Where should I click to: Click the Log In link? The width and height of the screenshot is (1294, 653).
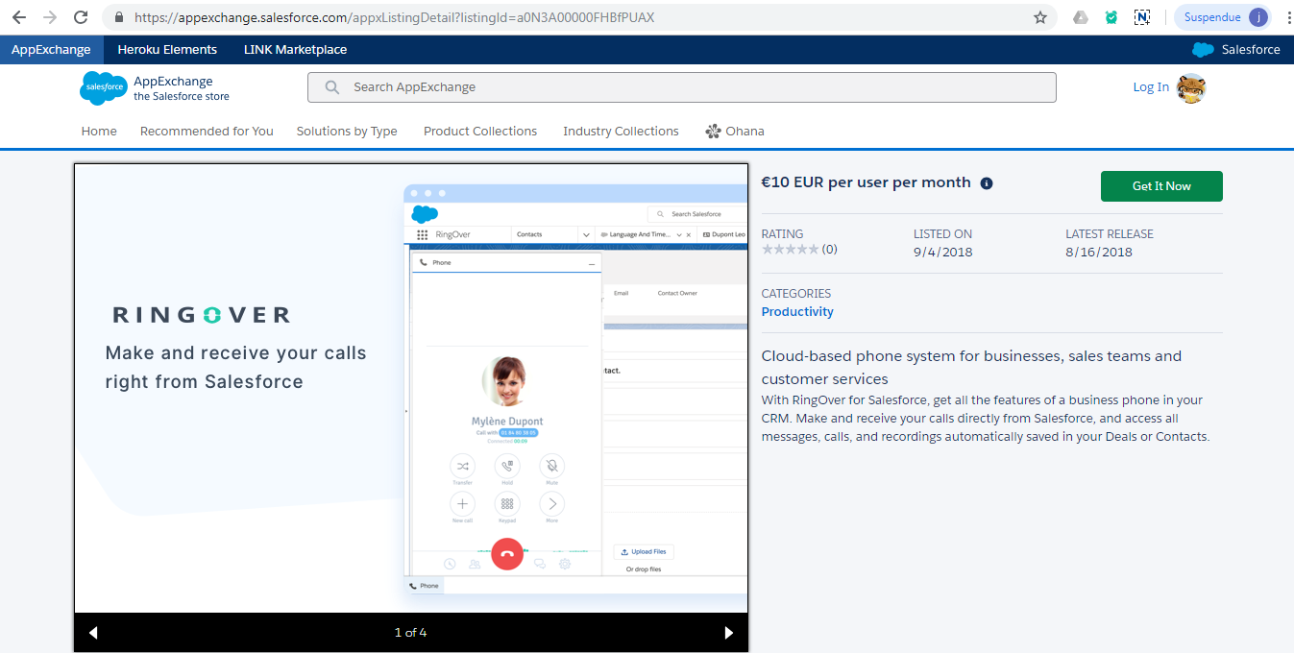(x=1151, y=87)
